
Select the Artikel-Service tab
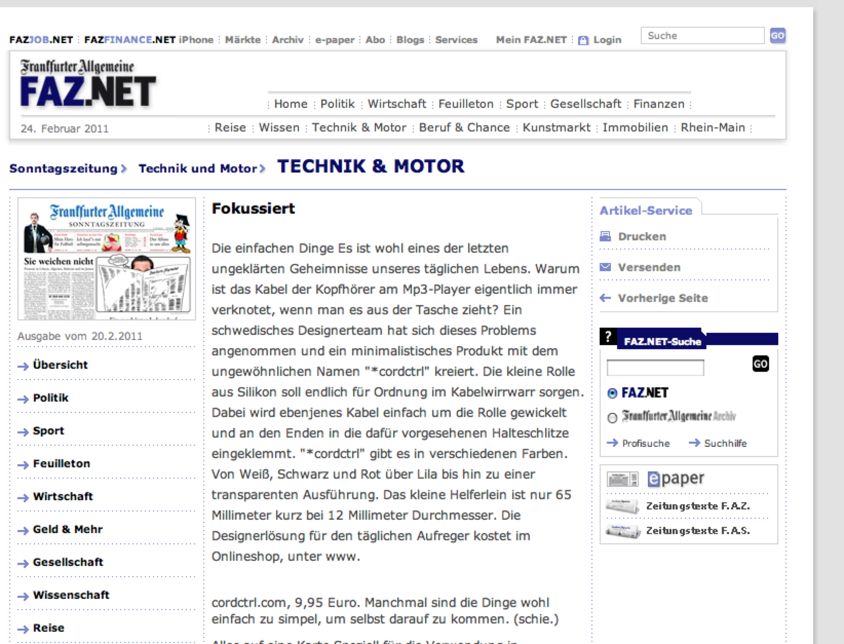coord(646,210)
